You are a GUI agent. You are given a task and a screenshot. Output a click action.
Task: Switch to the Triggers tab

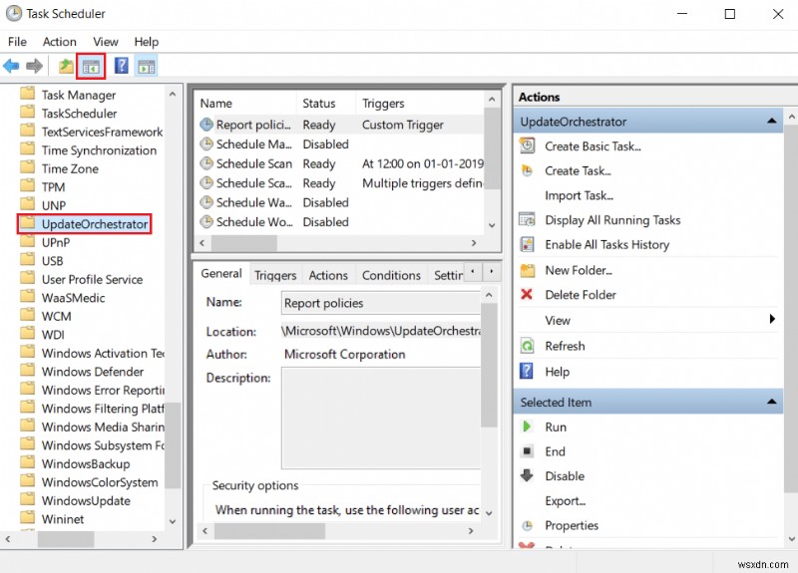(x=275, y=275)
